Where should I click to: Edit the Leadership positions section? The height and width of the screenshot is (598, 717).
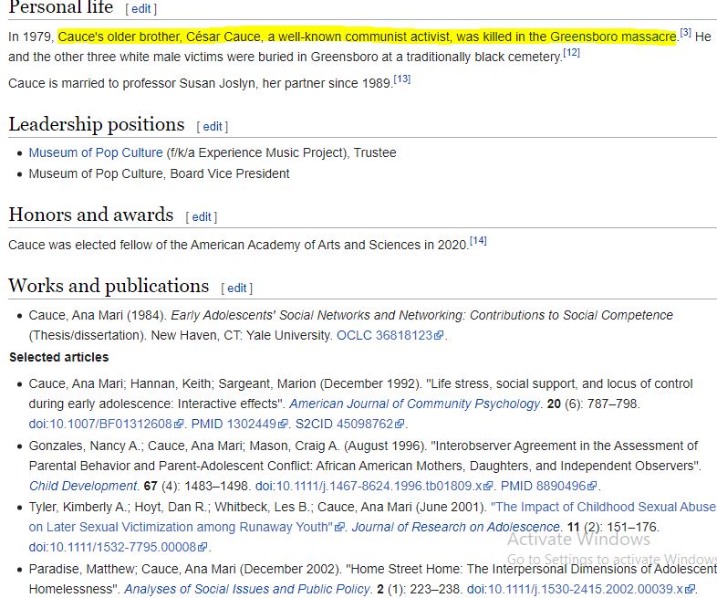[x=213, y=127]
